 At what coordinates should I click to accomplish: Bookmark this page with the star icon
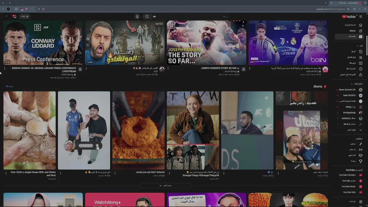coord(39,9)
